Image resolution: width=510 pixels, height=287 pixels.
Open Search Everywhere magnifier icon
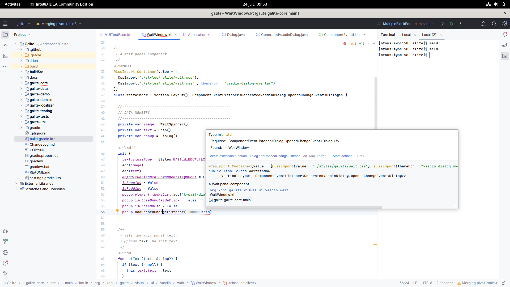494,24
